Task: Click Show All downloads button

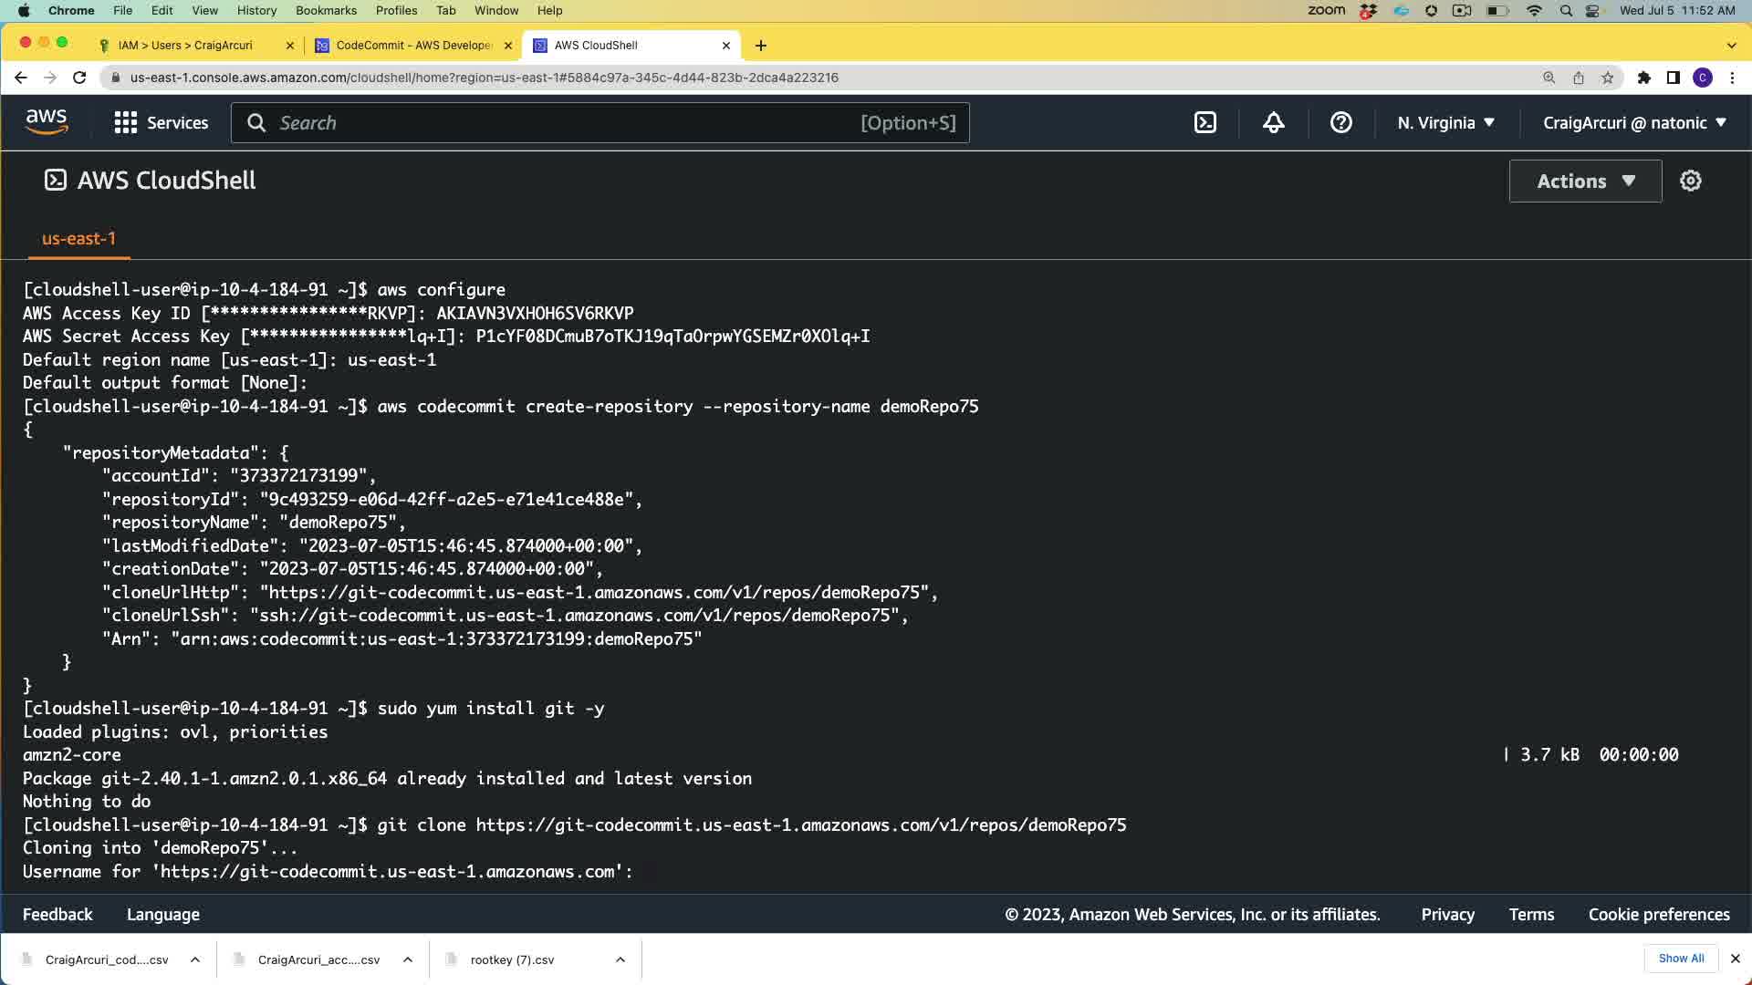Action: coord(1681,959)
